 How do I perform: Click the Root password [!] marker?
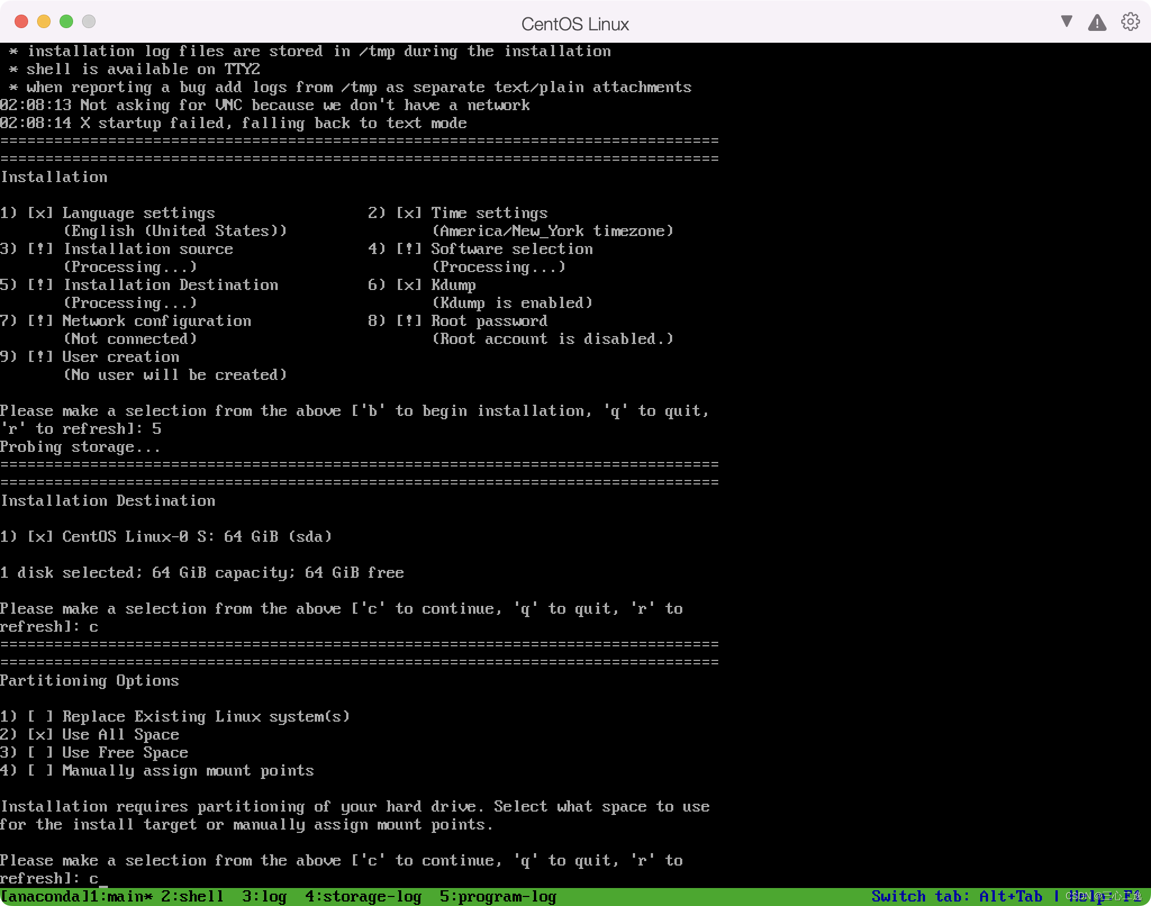point(409,321)
